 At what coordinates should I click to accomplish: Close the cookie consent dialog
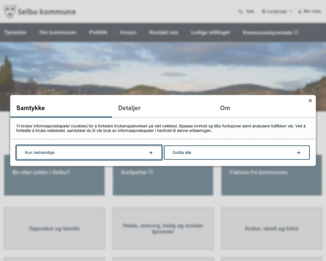click(x=310, y=101)
